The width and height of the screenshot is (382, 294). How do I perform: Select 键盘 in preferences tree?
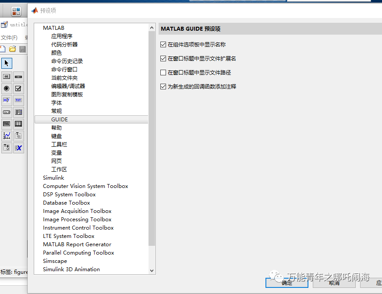(x=56, y=136)
